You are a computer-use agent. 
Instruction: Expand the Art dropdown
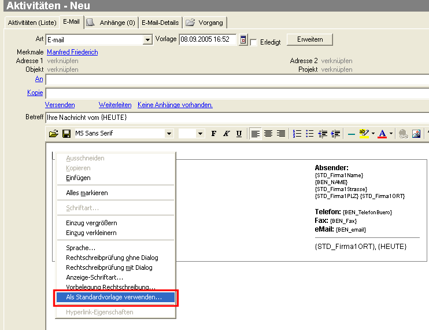147,40
